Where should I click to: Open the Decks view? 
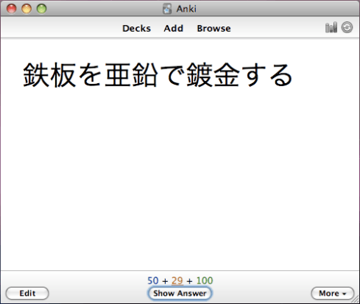pyautogui.click(x=136, y=29)
